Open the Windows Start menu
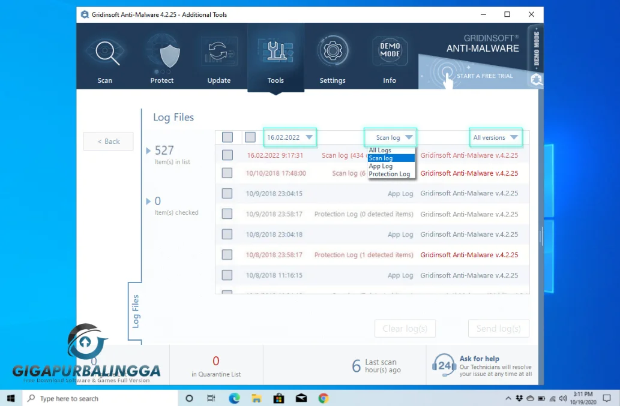Viewport: 620px width, 406px height. pos(11,398)
